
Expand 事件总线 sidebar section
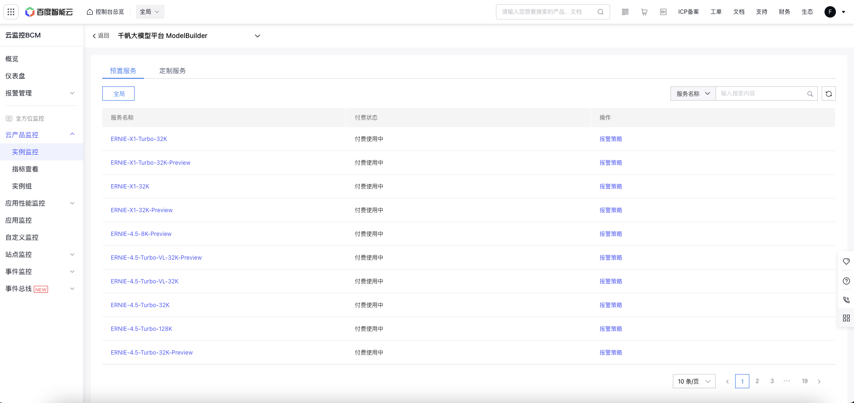pyautogui.click(x=41, y=289)
